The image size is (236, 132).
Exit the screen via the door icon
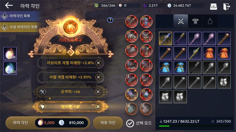(227, 6)
